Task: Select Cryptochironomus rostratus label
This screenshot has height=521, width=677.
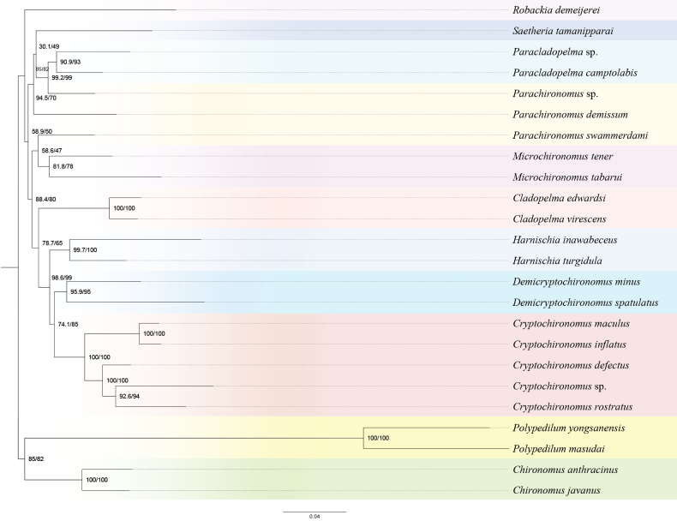Action: (572, 407)
